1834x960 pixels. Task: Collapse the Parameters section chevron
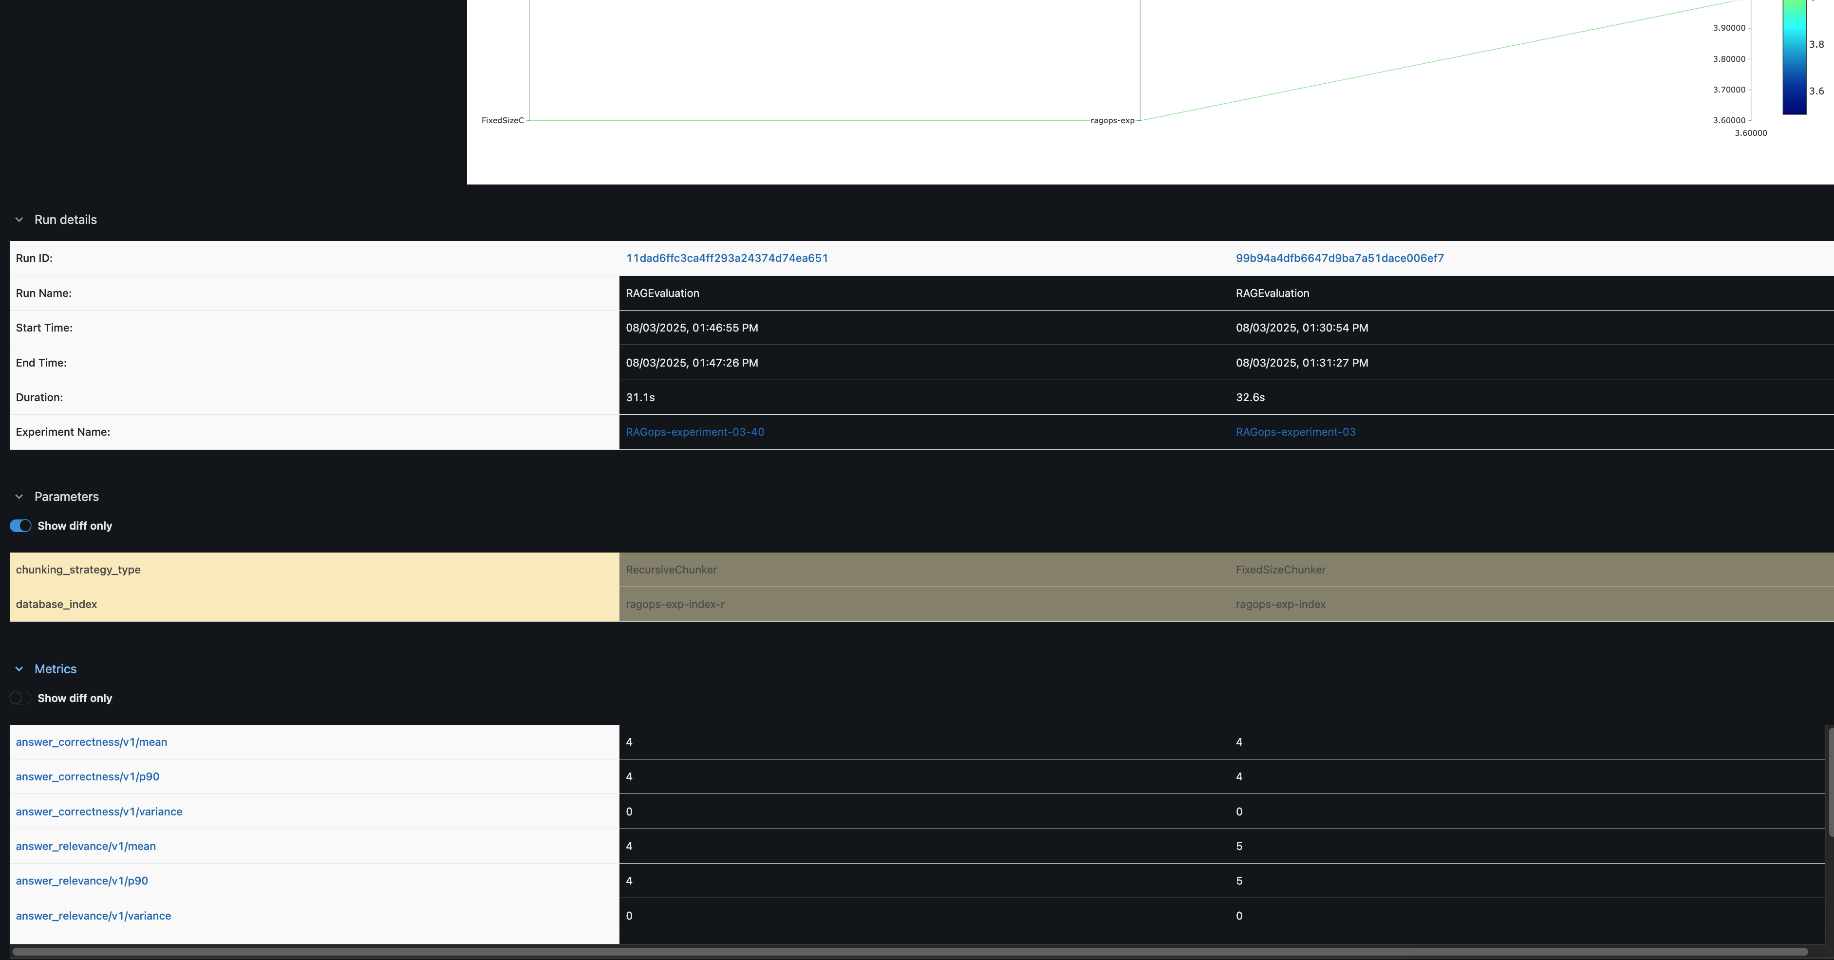[19, 497]
